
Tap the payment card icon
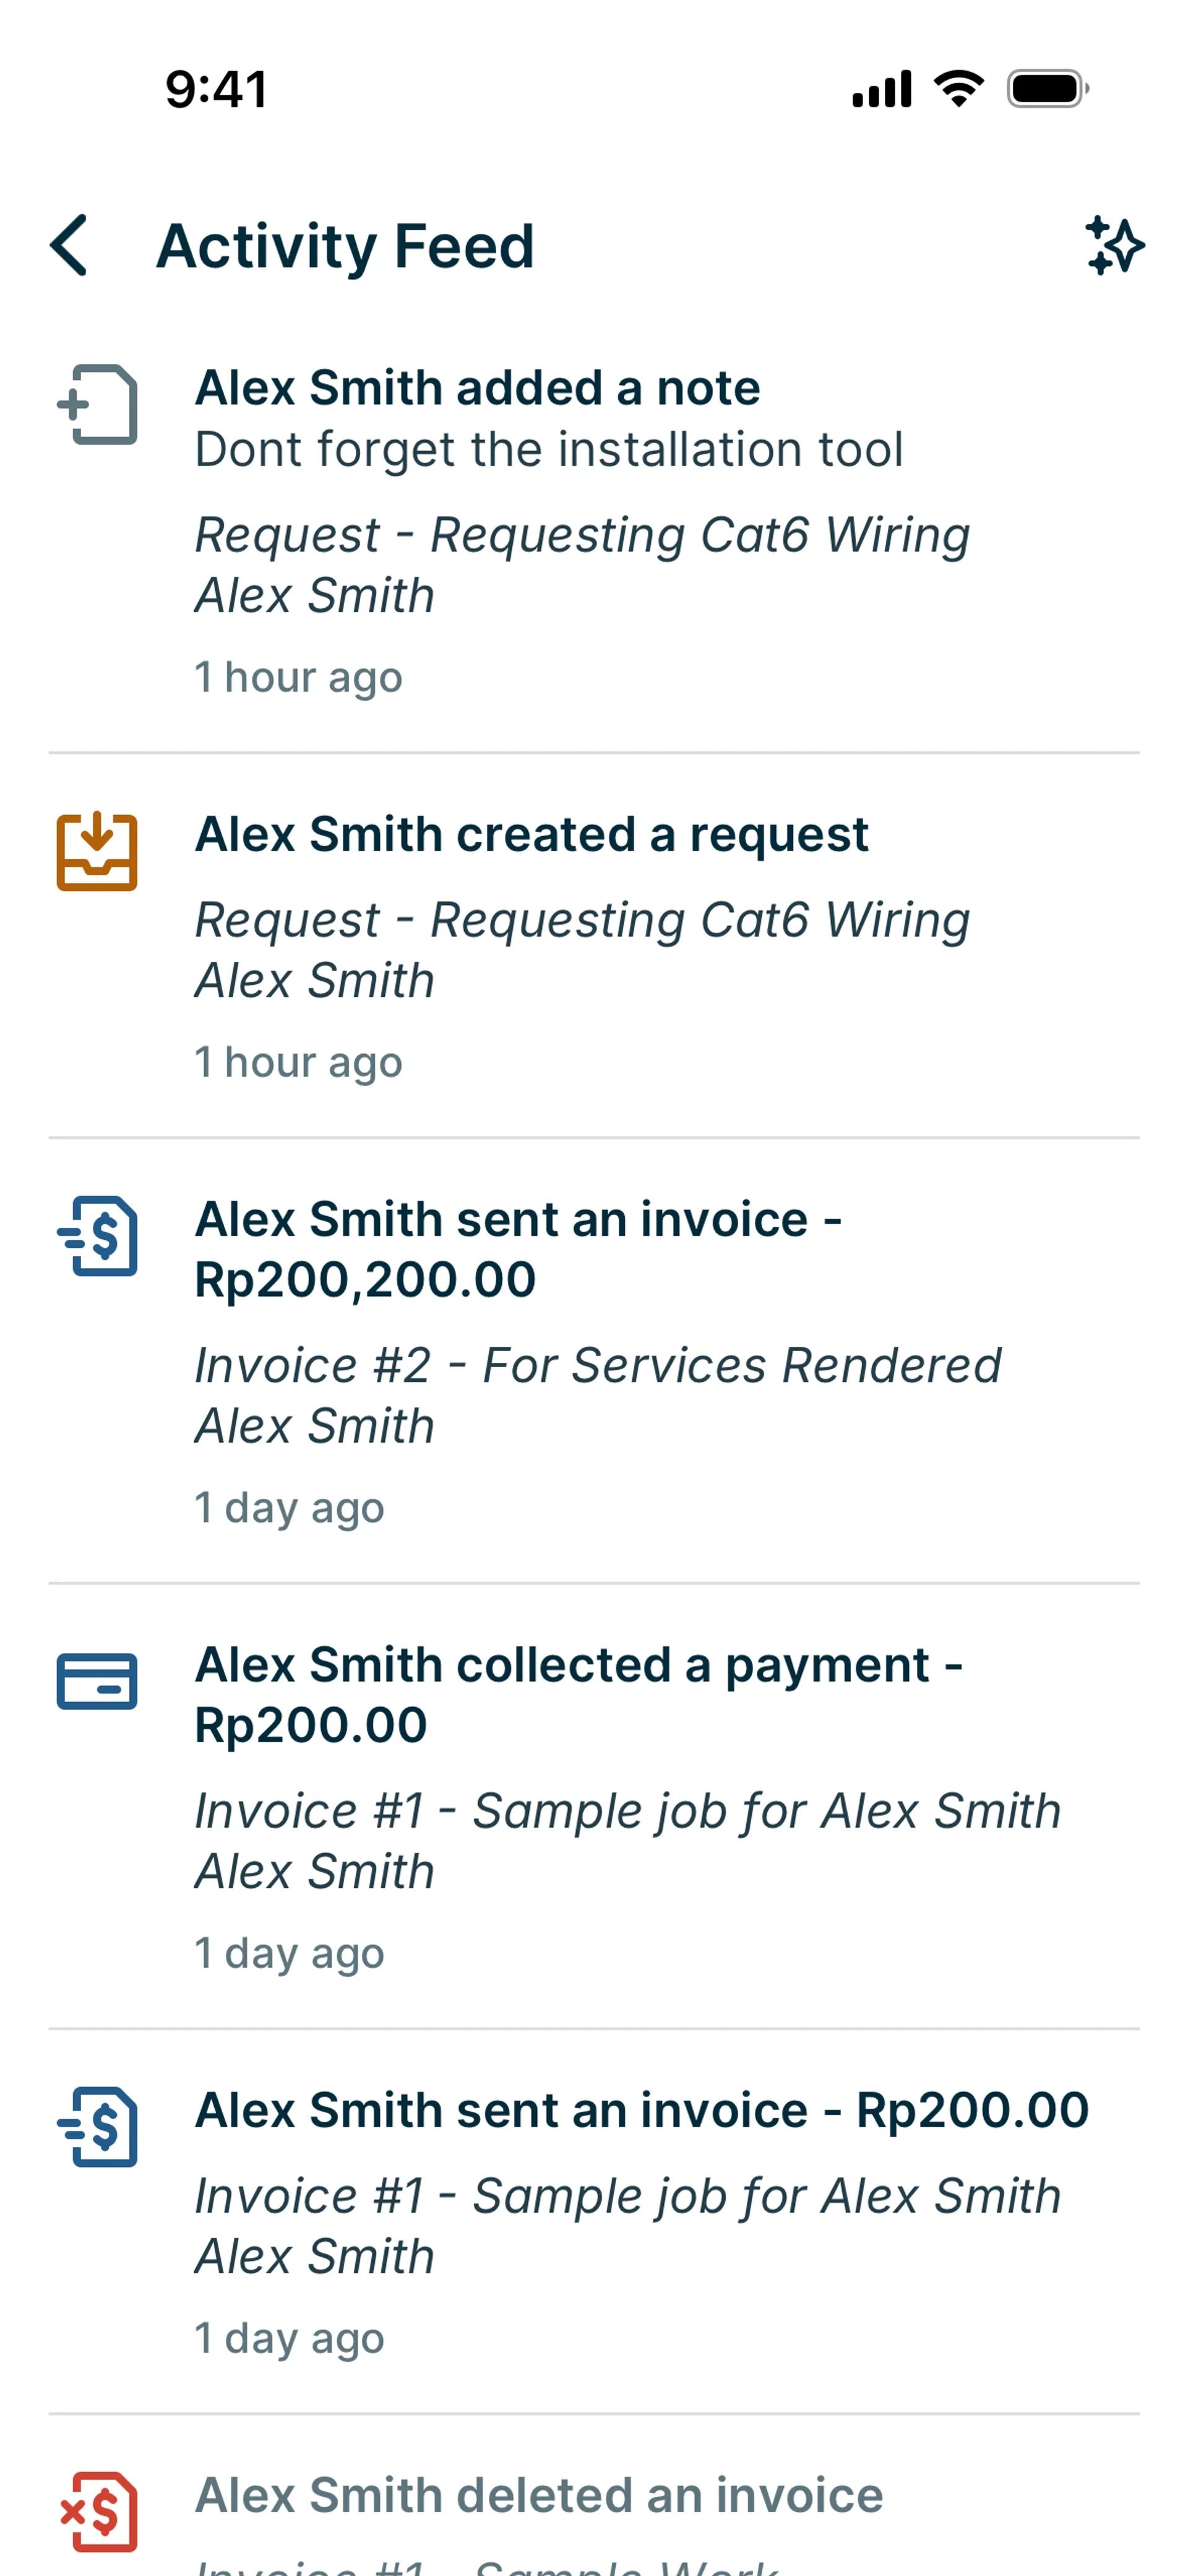[x=97, y=1681]
